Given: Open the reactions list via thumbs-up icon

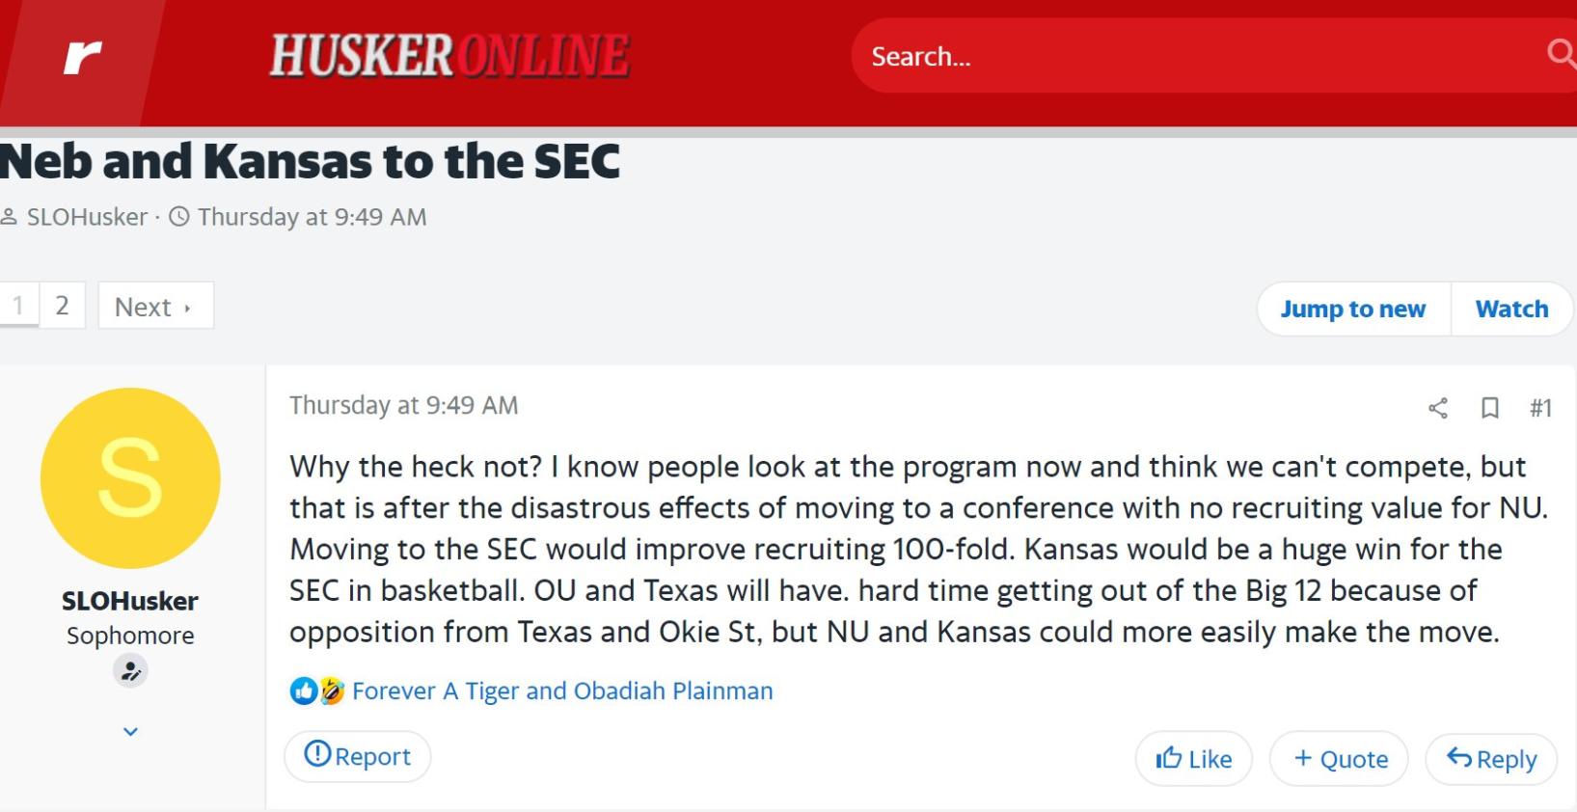Looking at the screenshot, I should coord(303,690).
